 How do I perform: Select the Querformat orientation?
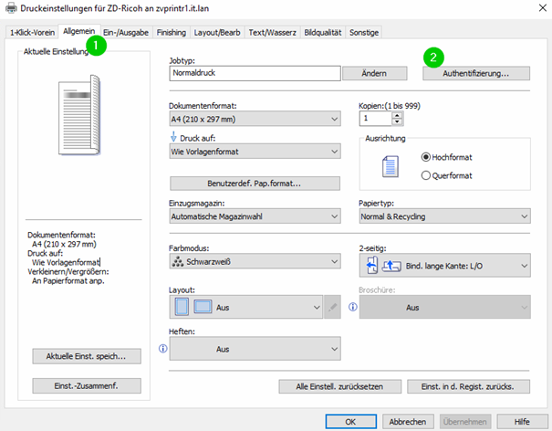tap(426, 174)
